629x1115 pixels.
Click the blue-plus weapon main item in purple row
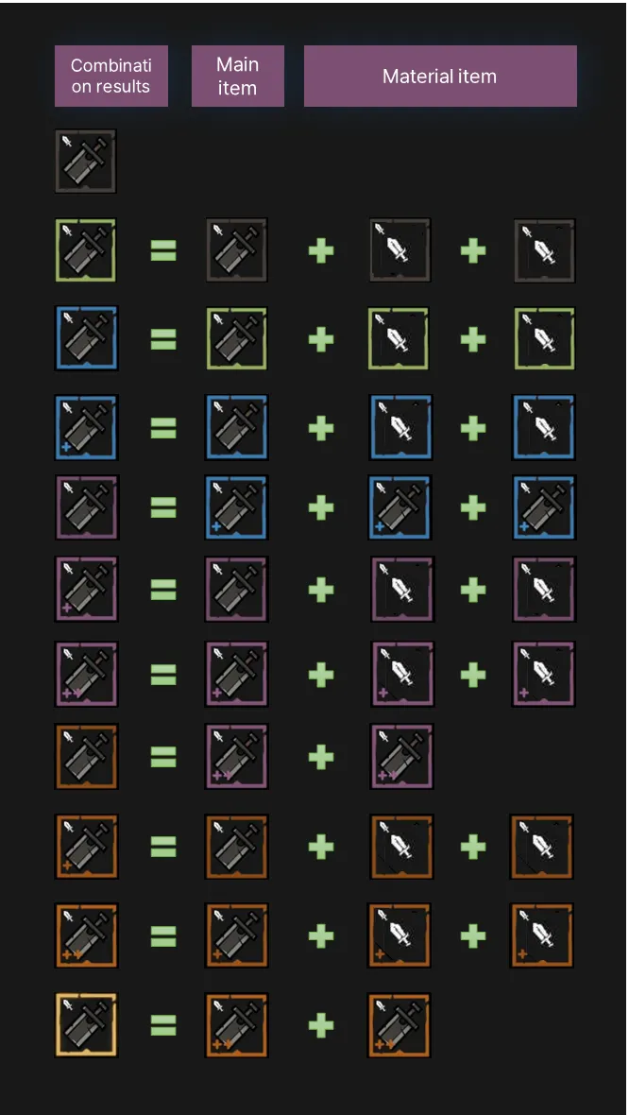237,507
